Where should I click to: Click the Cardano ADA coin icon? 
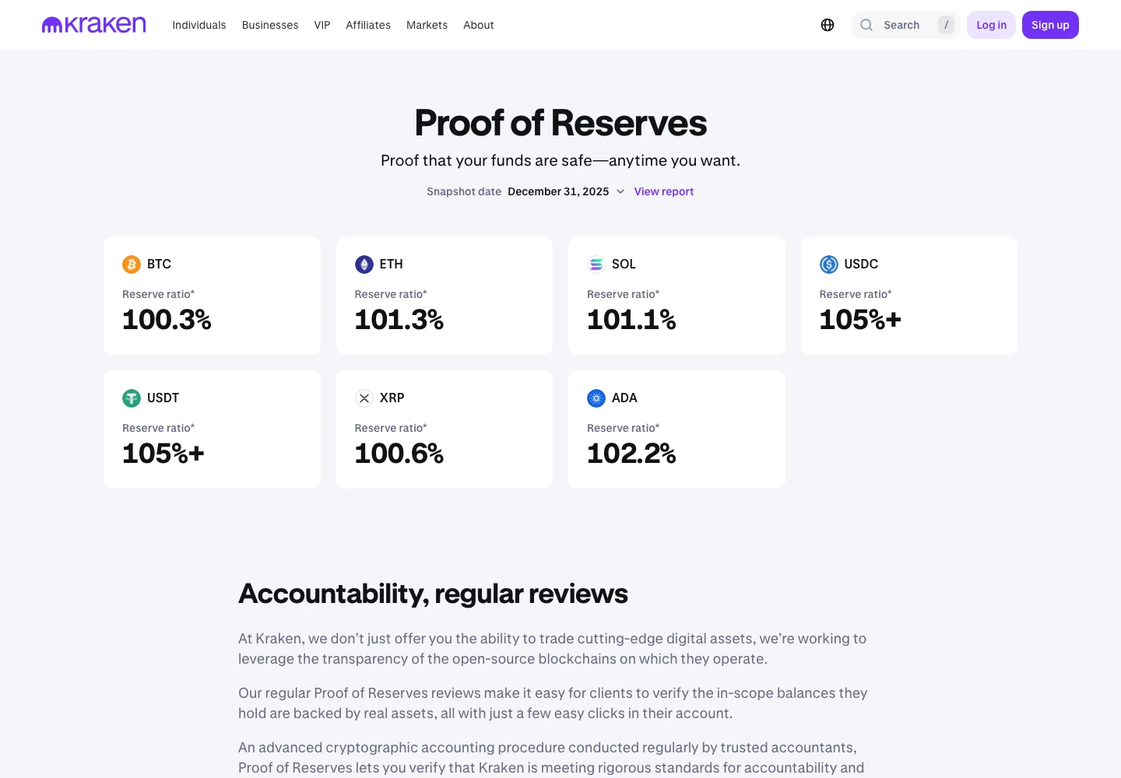pyautogui.click(x=596, y=398)
